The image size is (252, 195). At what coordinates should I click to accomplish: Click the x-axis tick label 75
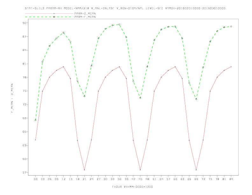210,179
